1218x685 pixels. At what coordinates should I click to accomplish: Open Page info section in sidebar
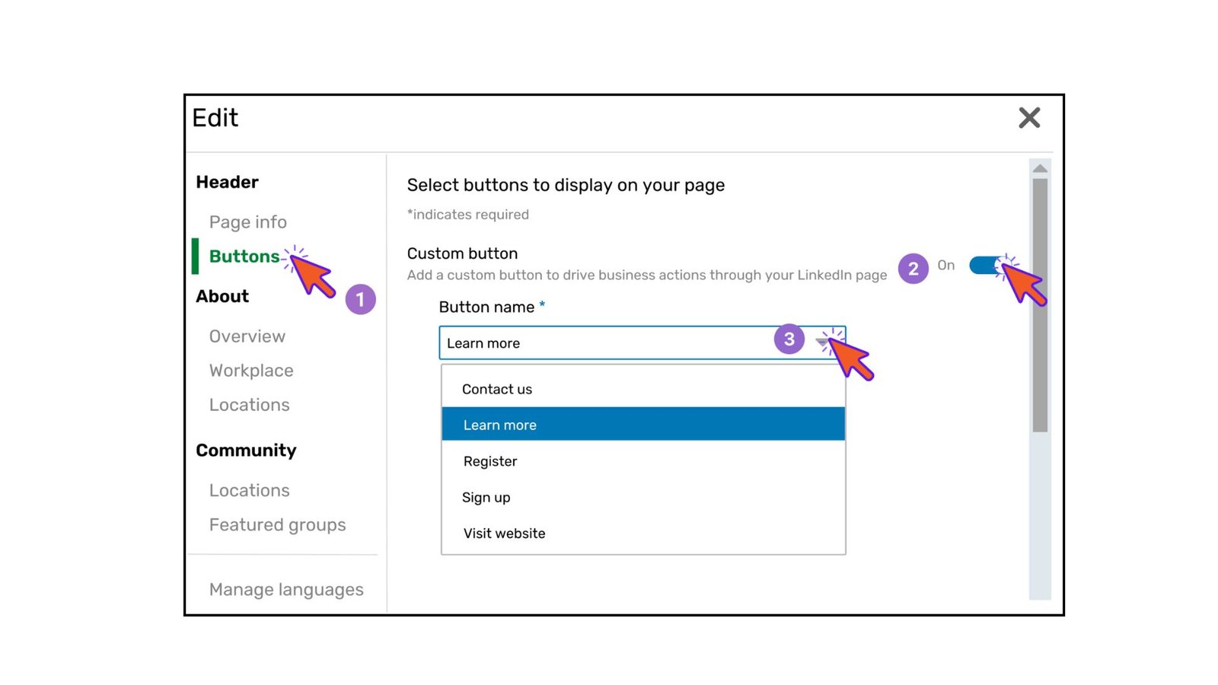point(248,222)
